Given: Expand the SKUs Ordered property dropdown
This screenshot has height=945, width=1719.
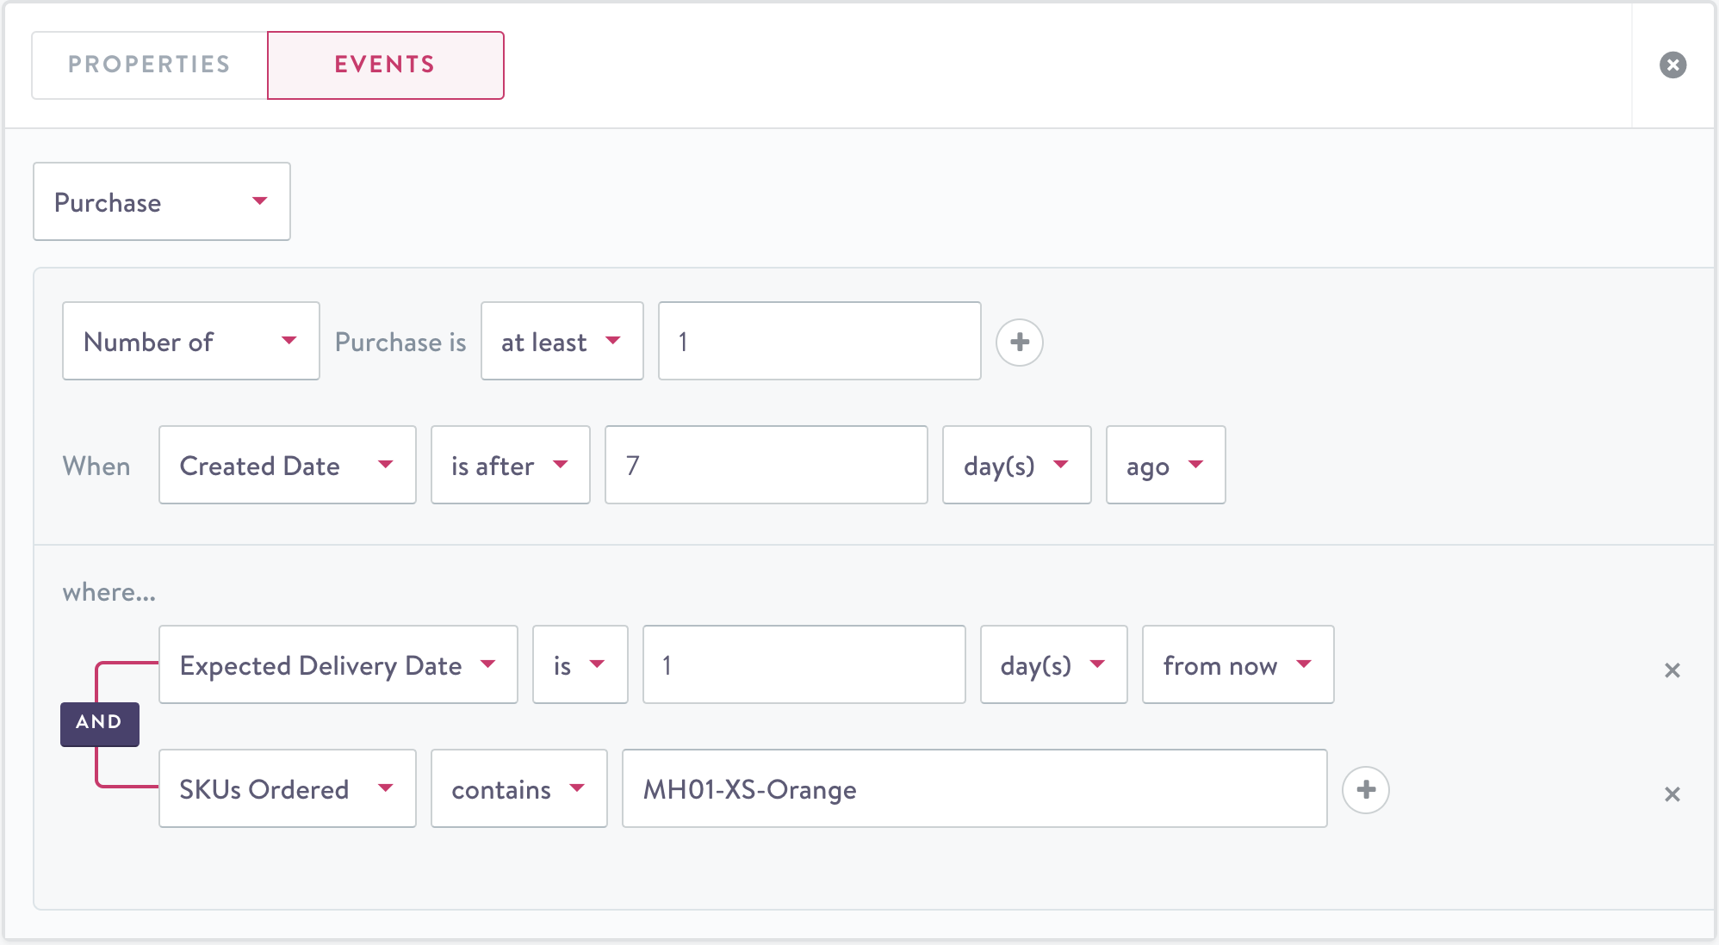Looking at the screenshot, I should click(x=287, y=789).
